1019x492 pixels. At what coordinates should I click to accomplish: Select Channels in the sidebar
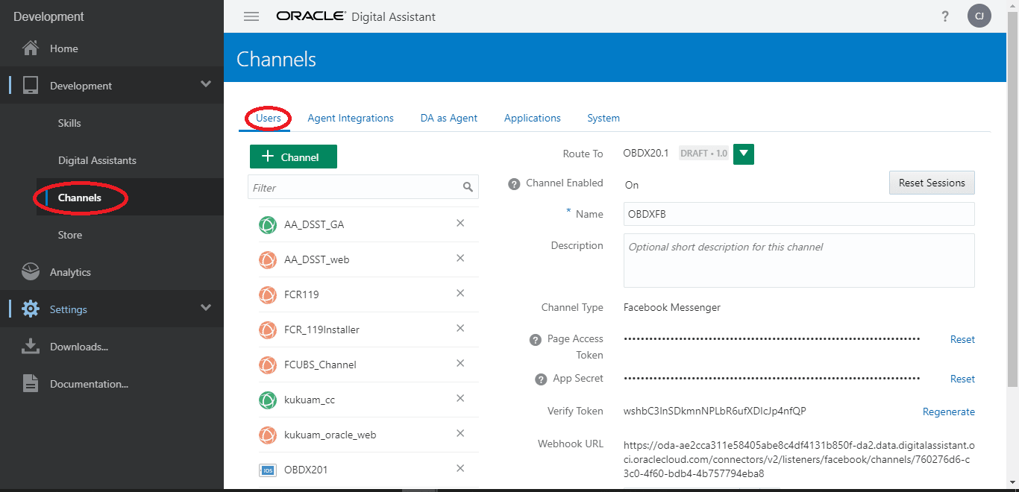pyautogui.click(x=79, y=198)
